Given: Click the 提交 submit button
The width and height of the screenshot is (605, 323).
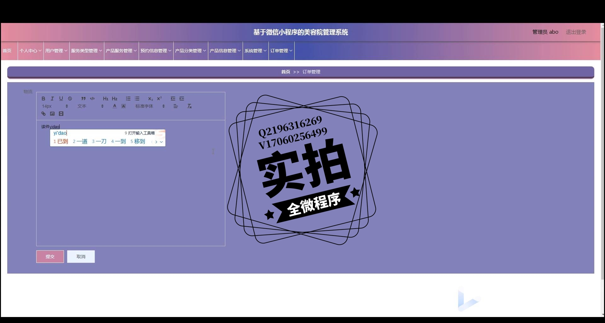Looking at the screenshot, I should pyautogui.click(x=50, y=257).
